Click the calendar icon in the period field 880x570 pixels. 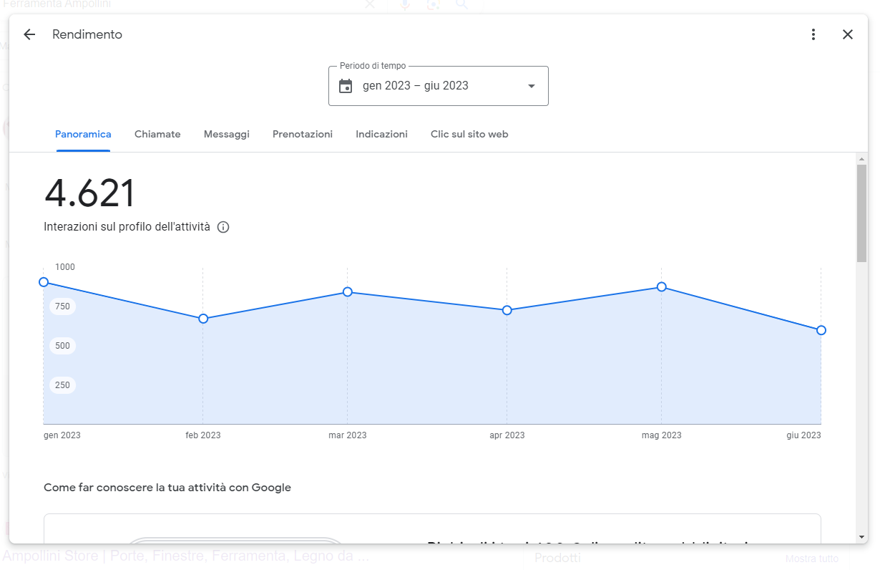[346, 86]
